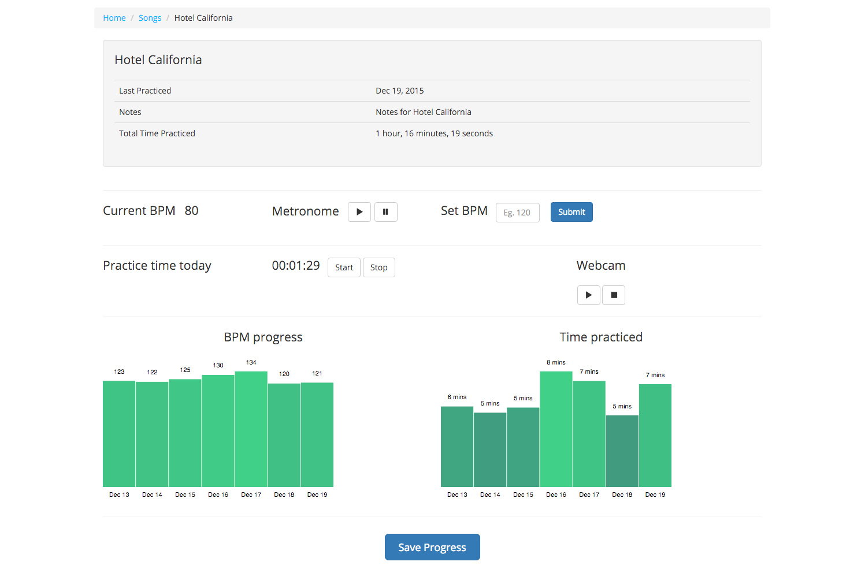
Task: Click the 'Notes' row label
Action: point(130,112)
